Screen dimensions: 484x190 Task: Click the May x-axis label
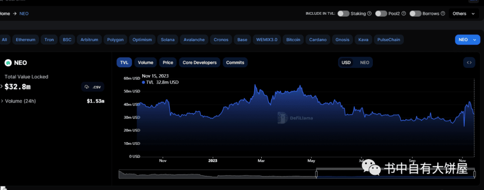pos(311,161)
